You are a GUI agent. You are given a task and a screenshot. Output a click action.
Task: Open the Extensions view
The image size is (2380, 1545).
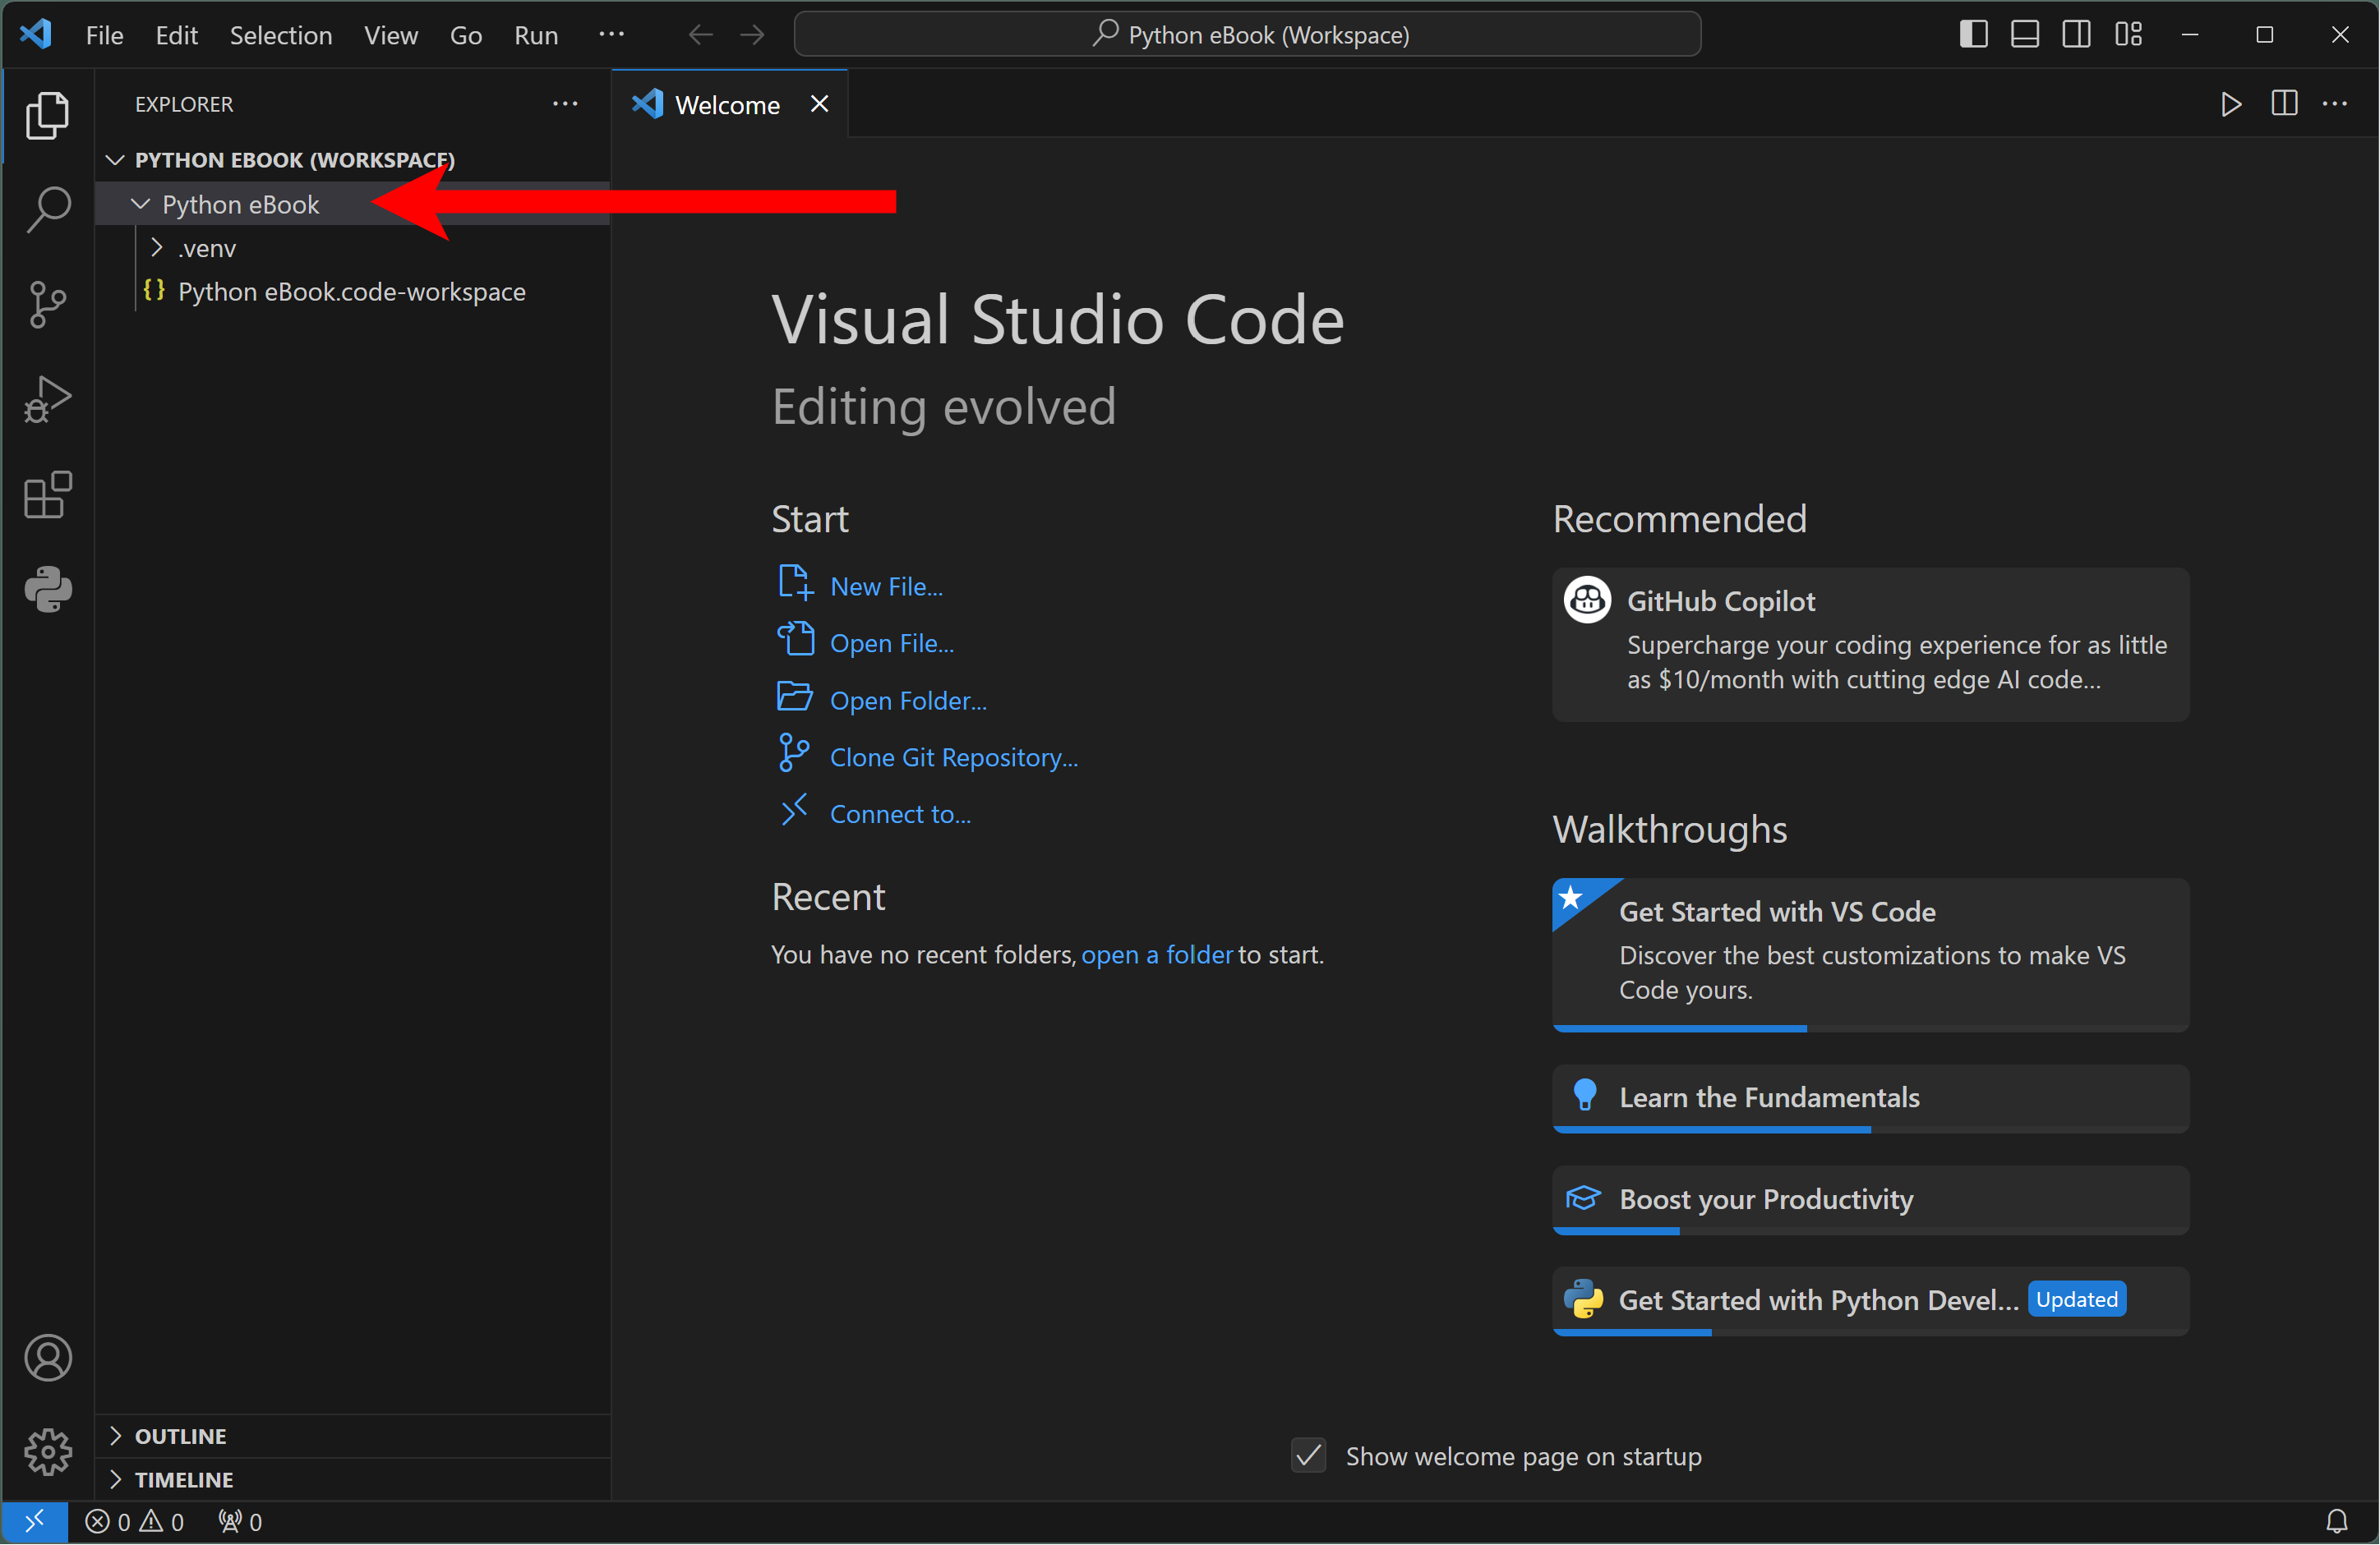(47, 494)
